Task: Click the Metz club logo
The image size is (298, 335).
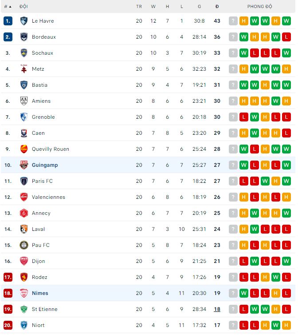Action: pos(24,69)
